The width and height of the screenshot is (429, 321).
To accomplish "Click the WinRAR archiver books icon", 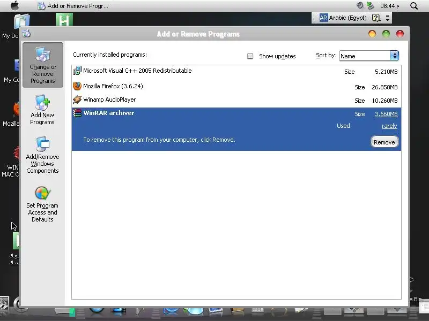I will [x=77, y=113].
